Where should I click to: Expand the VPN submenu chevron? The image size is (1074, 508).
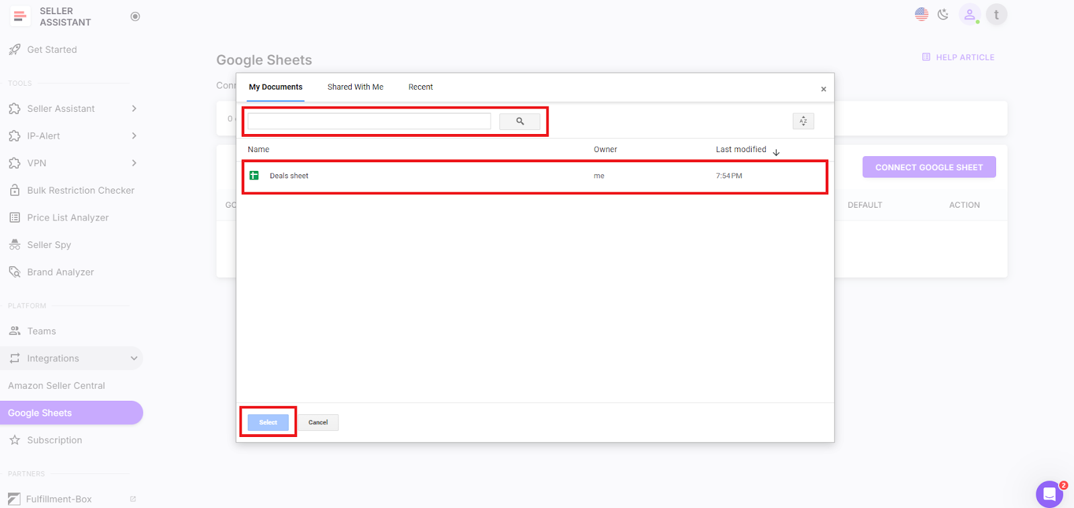pyautogui.click(x=134, y=163)
